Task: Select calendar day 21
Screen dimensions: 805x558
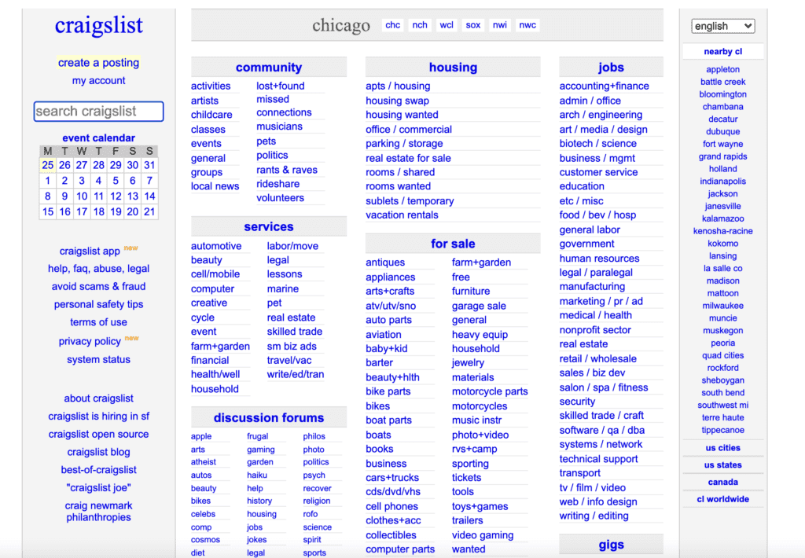Action: click(x=149, y=211)
